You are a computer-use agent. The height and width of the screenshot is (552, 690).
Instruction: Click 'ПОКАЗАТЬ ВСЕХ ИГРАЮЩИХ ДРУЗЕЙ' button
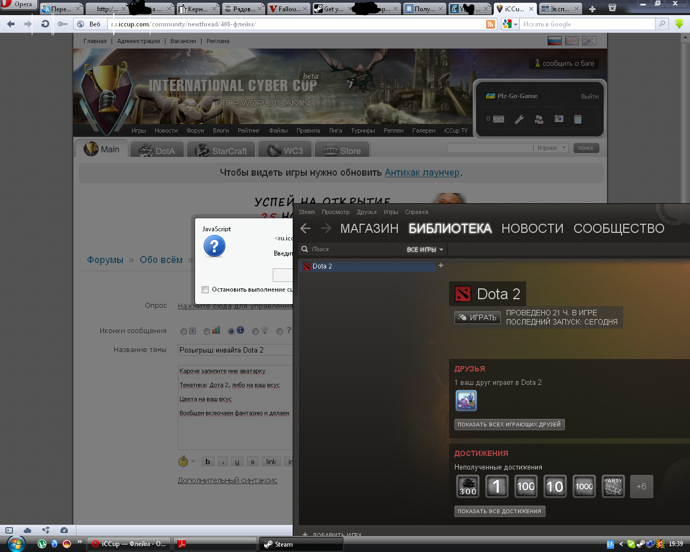pyautogui.click(x=509, y=424)
